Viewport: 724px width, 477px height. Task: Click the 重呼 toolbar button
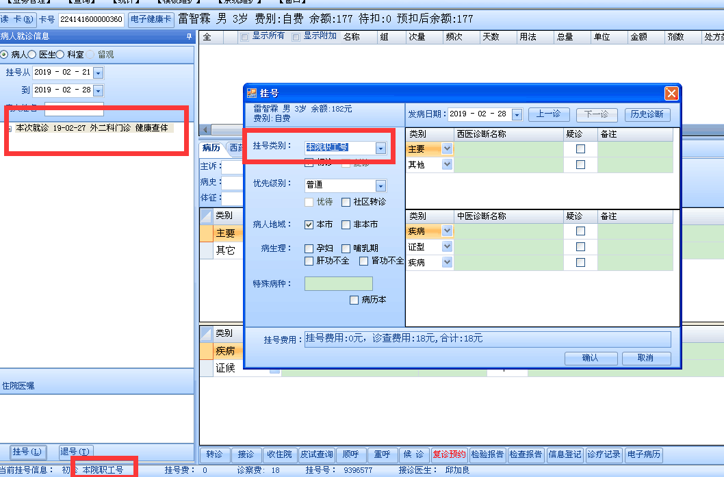click(x=383, y=454)
